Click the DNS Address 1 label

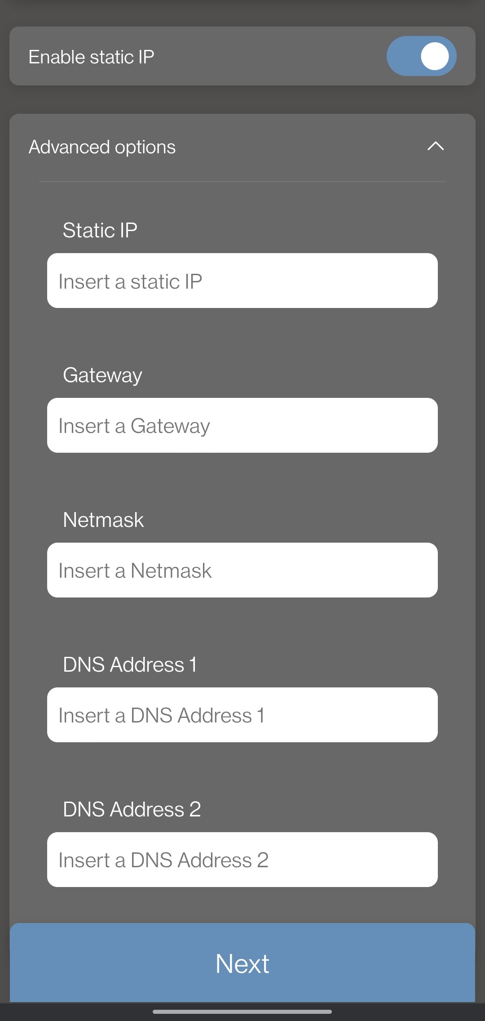130,664
